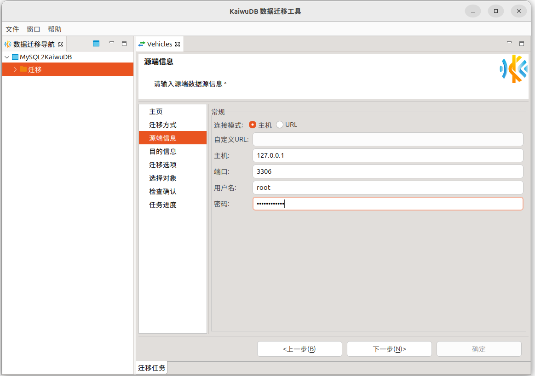535x376 pixels.
Task: Close the Vehicles editor tab
Action: click(x=178, y=44)
